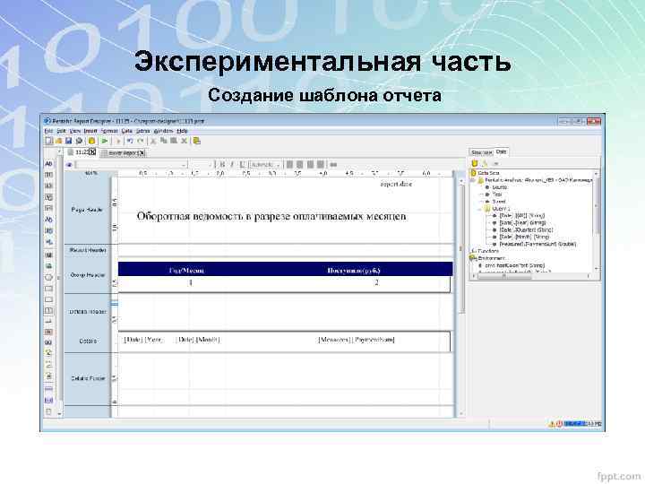Collapse the Environment tree node

(x=473, y=258)
